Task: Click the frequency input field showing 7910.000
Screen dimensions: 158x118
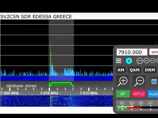Action: click(132, 52)
